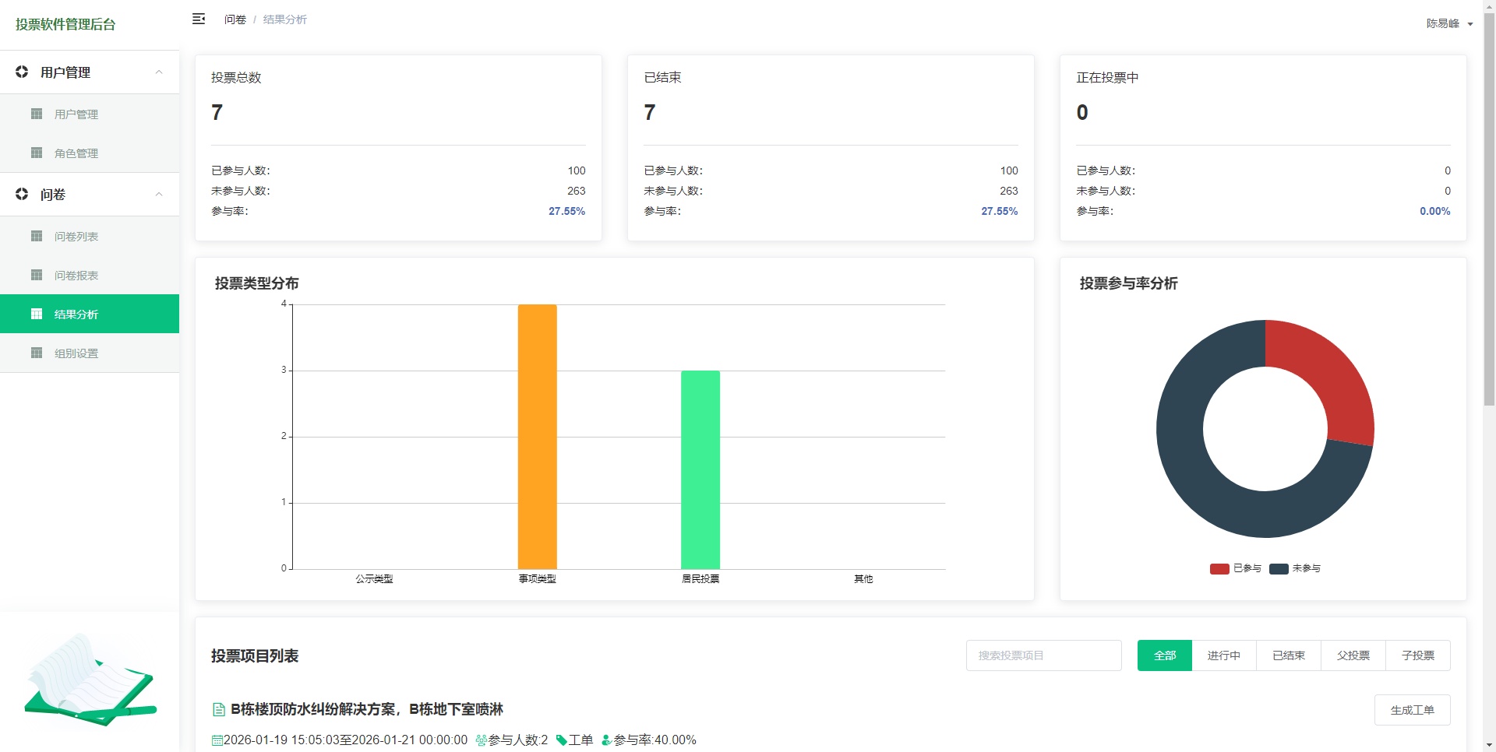Collapse the 问卷 menu chevron
Screen dimensions: 1496x752
click(159, 195)
